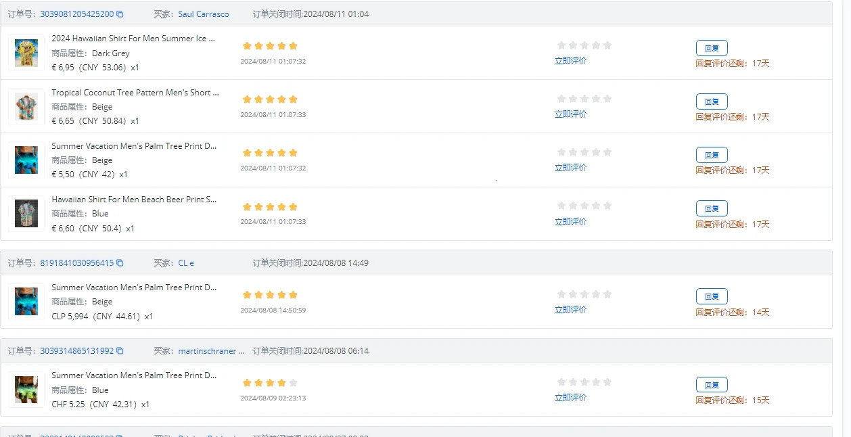Set first empty star for CL e order
Viewport: 851px width, 437px height.
561,294
